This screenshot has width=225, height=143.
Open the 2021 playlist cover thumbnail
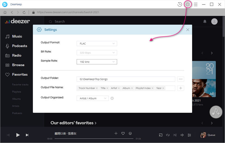[204, 79]
